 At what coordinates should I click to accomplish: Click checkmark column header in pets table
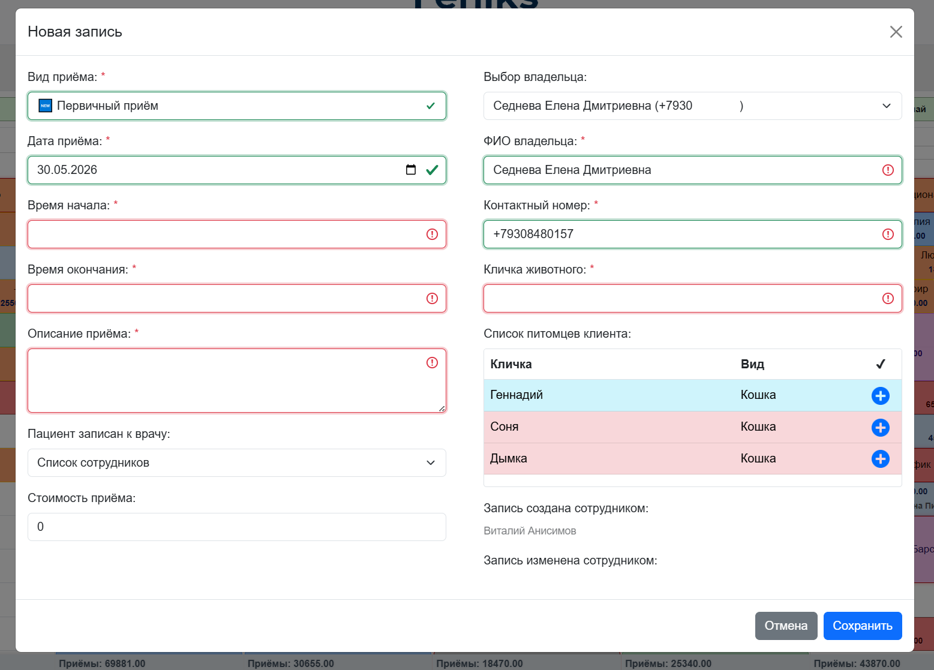pos(880,364)
